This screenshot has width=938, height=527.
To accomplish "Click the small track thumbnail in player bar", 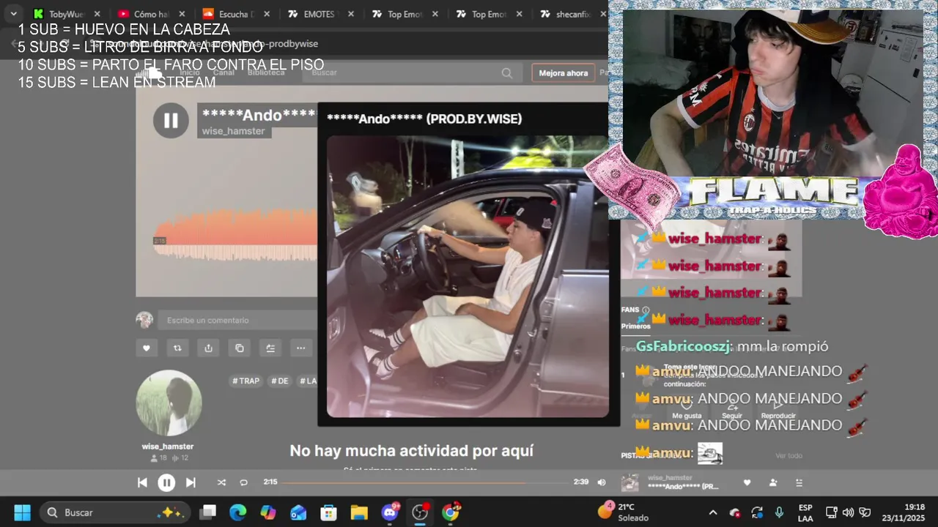I will 629,482.
